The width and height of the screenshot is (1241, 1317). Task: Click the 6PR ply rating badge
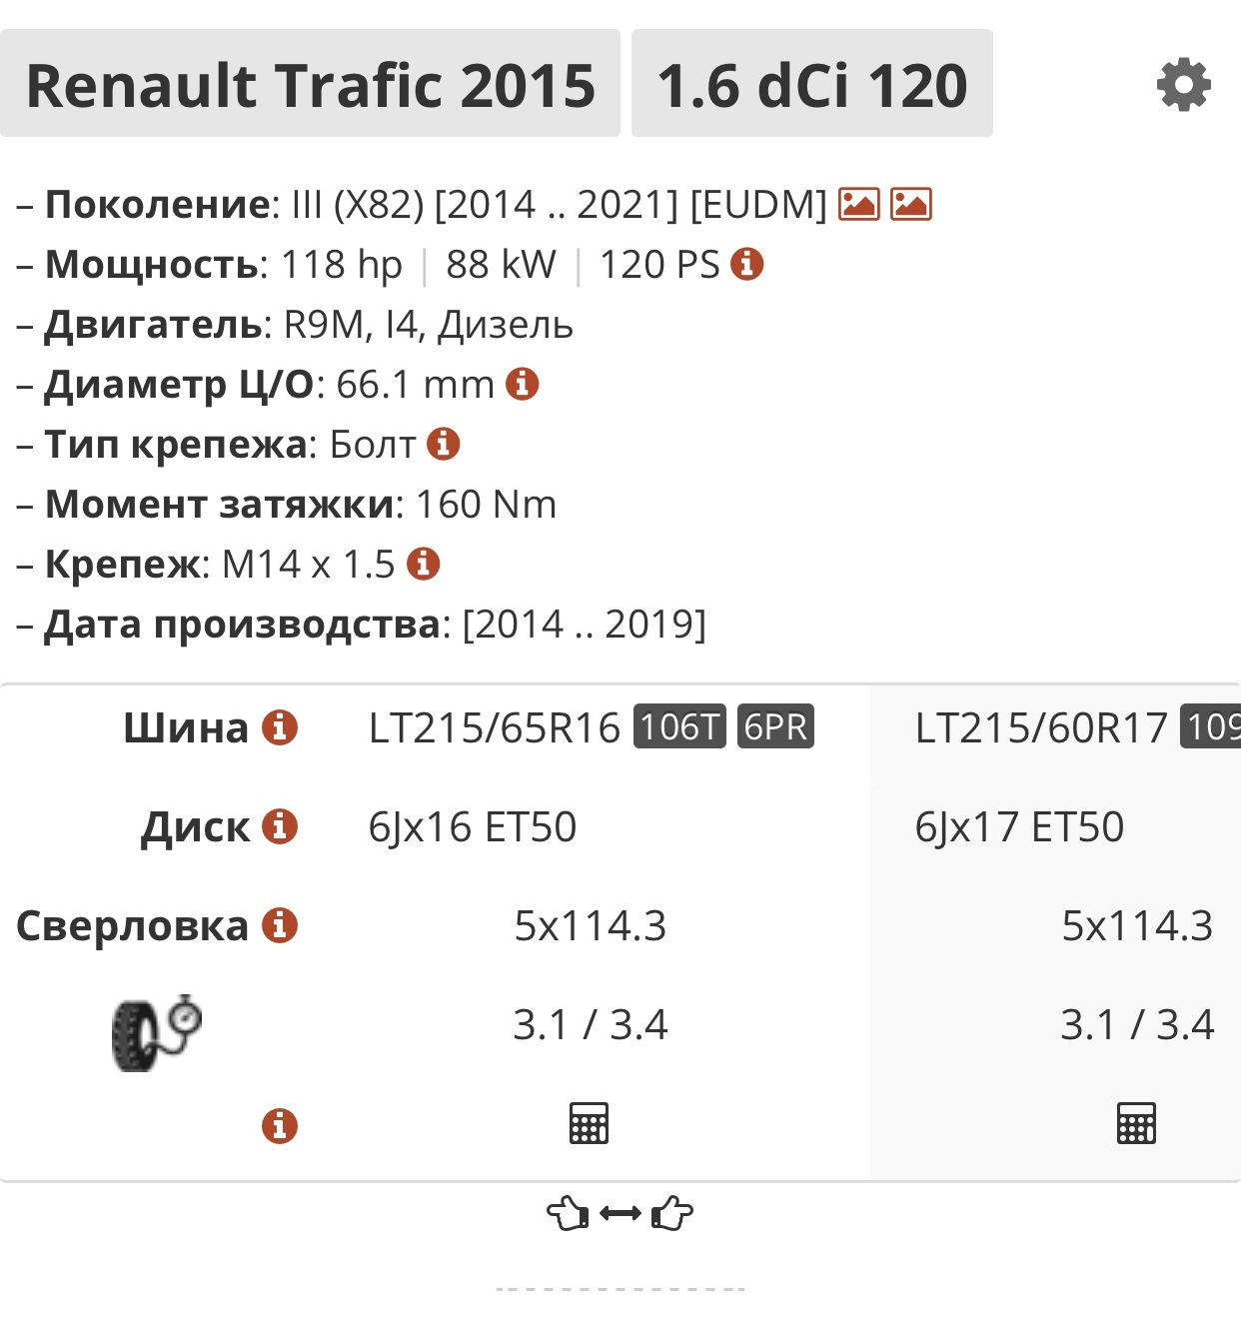click(x=775, y=726)
